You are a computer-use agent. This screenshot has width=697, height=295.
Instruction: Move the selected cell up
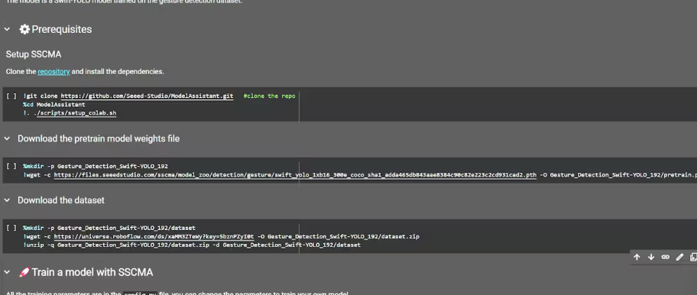[x=637, y=257]
